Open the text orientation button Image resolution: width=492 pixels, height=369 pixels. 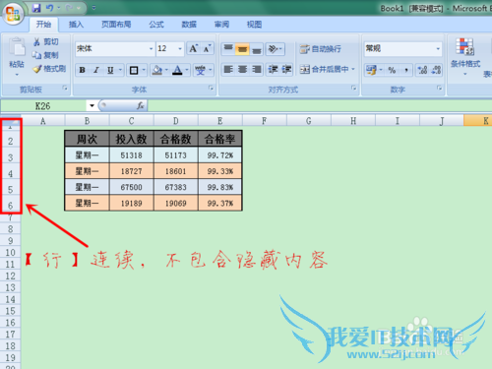click(275, 48)
